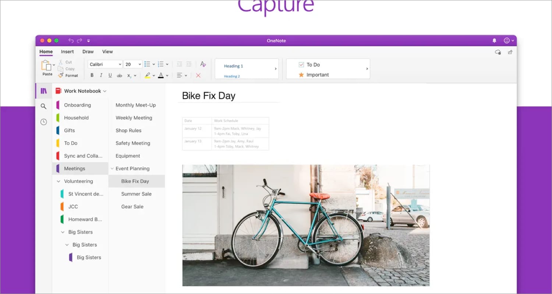Viewport: 552px width, 294px height.
Task: Switch to the Draw ribbon tab
Action: click(88, 52)
